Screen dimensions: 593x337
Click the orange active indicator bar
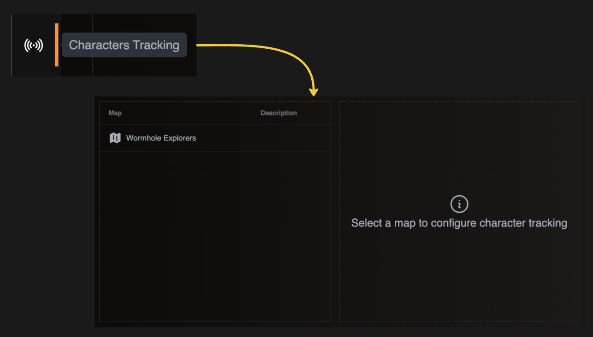56,45
